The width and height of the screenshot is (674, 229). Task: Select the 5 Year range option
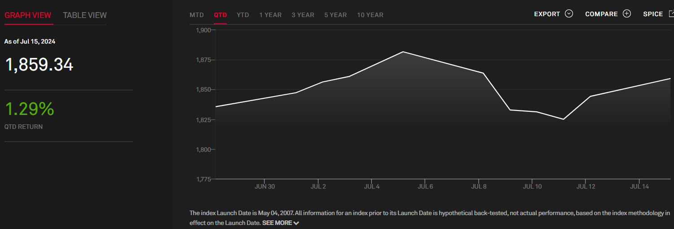coord(335,15)
